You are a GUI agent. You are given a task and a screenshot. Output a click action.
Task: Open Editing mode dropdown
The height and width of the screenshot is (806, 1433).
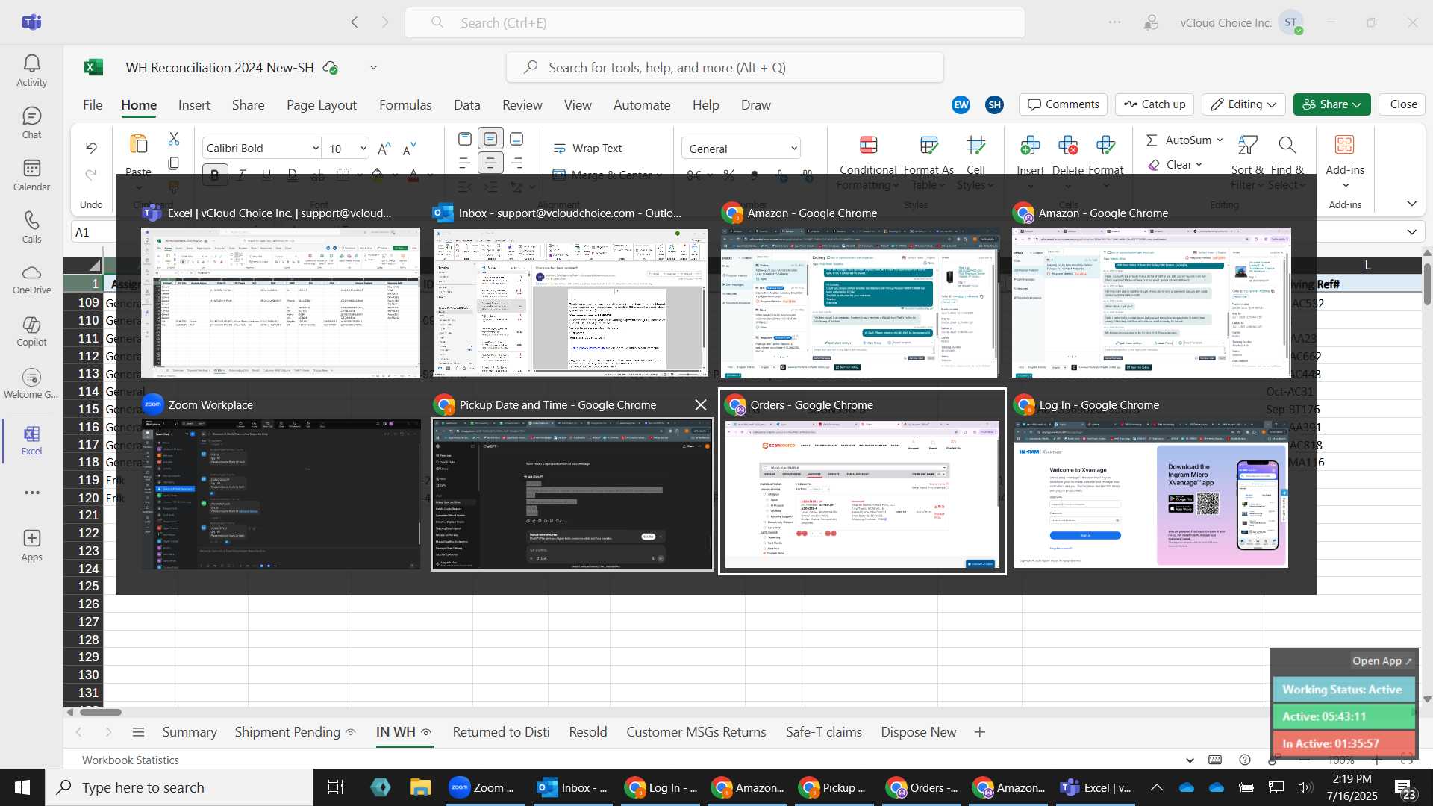(x=1244, y=104)
